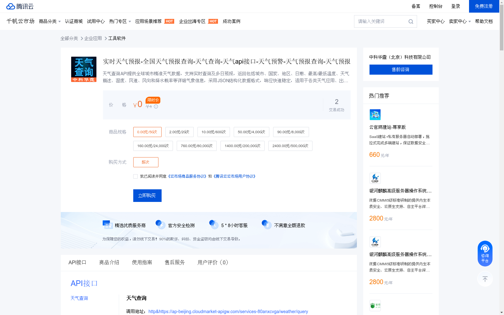Viewport: 504px width, 315px height.
Task: Open the 控制台 link
Action: pos(436,6)
